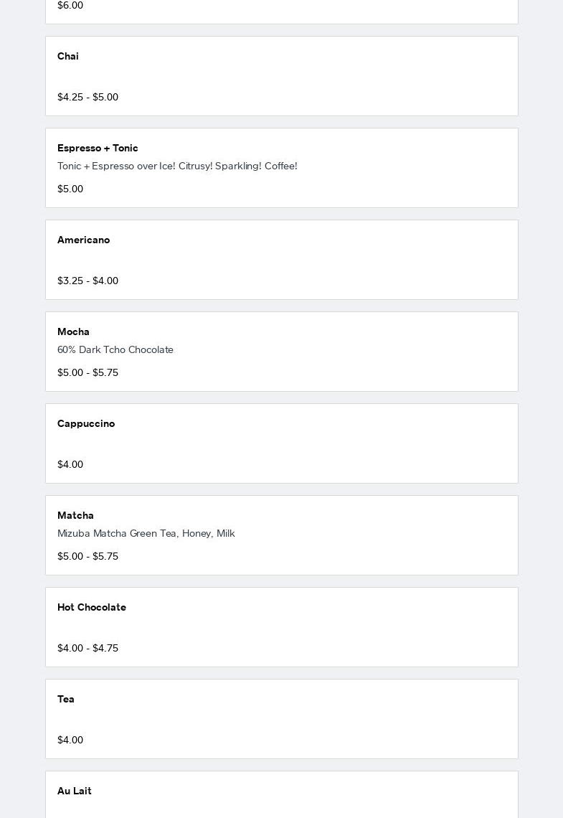The height and width of the screenshot is (818, 563).
Task: Click the Mizuba Matcha Green Tea description
Action: [146, 533]
